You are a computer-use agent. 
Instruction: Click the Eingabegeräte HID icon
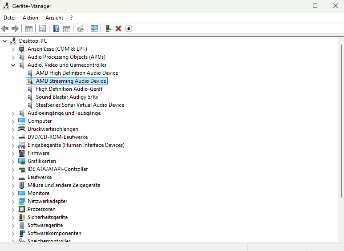tap(22, 145)
